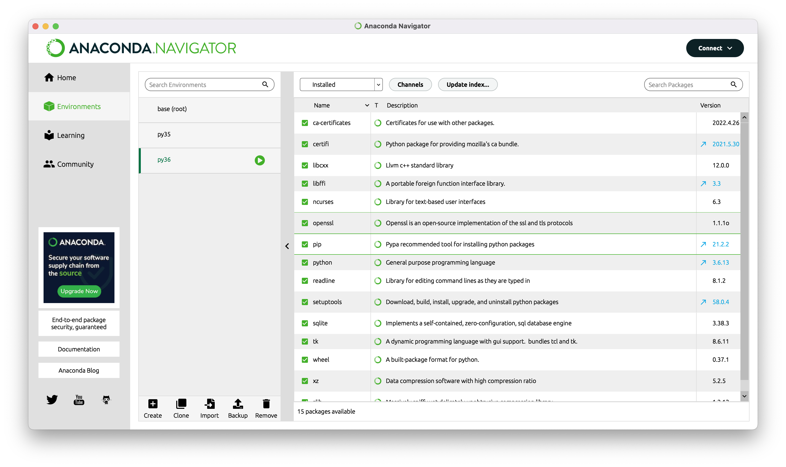Click the package list vertical scrollbar
Image resolution: width=786 pixels, height=467 pixels.
click(744, 252)
